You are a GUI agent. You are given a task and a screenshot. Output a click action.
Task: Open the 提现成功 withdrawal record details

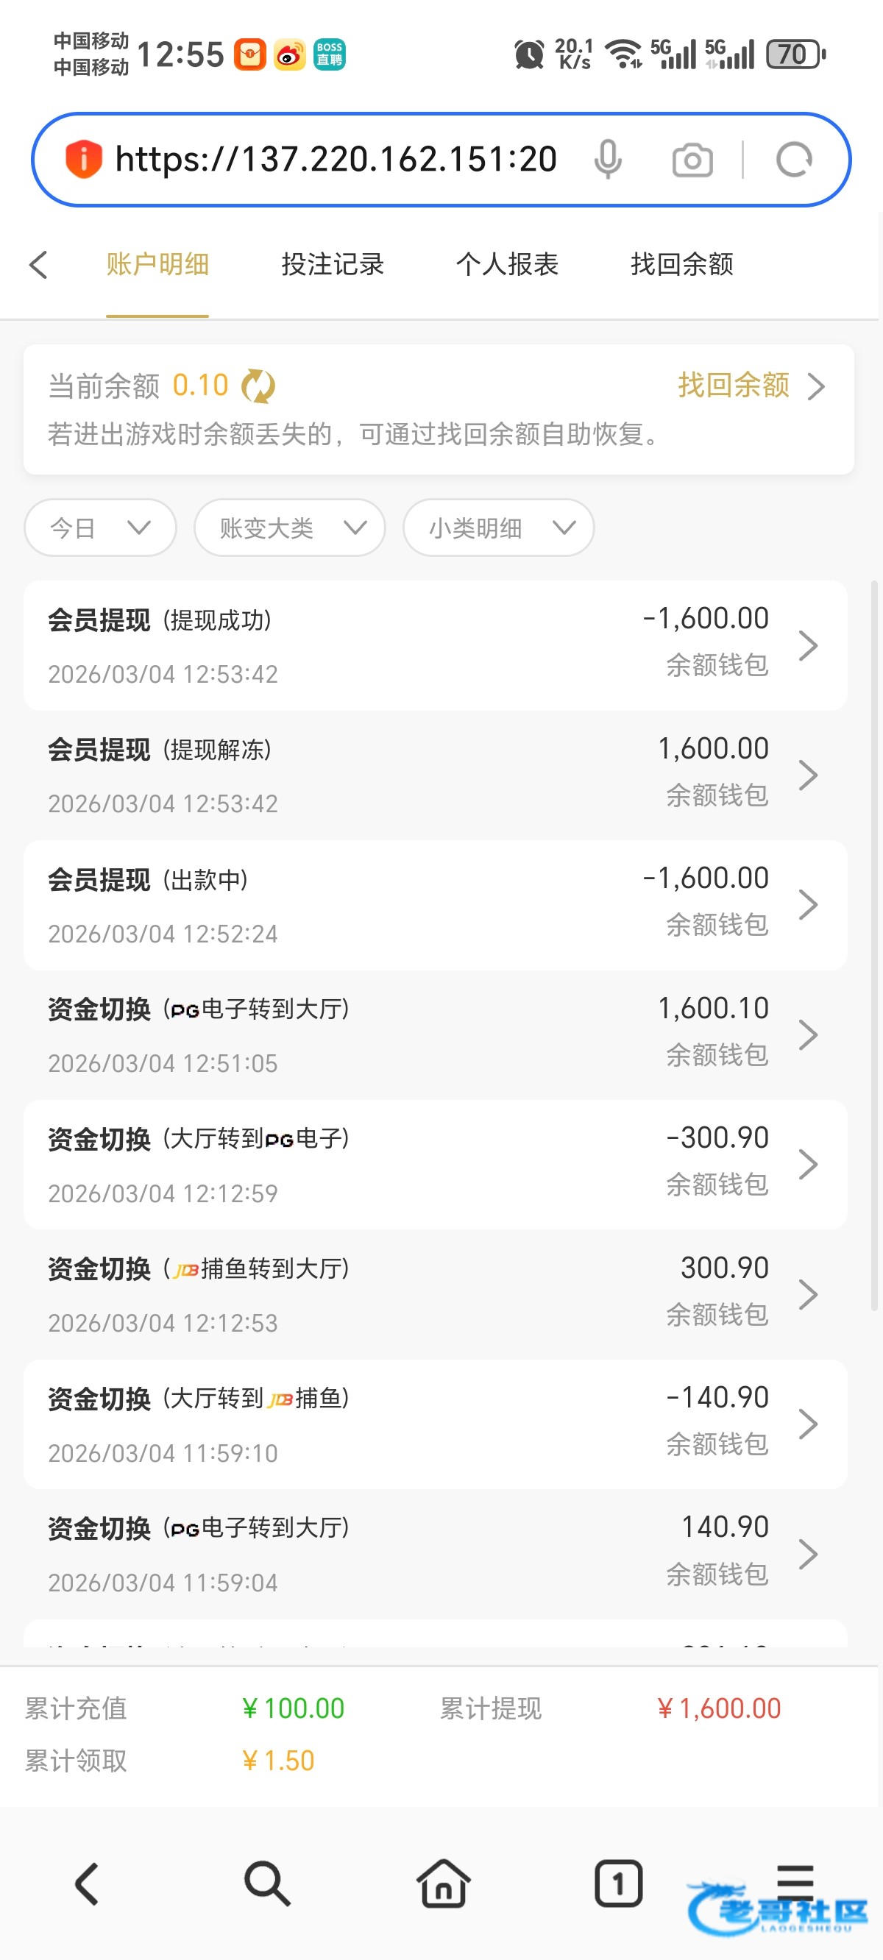point(435,645)
